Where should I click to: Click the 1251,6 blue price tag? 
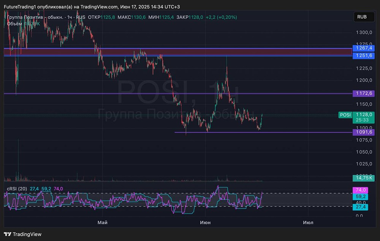pyautogui.click(x=363, y=55)
